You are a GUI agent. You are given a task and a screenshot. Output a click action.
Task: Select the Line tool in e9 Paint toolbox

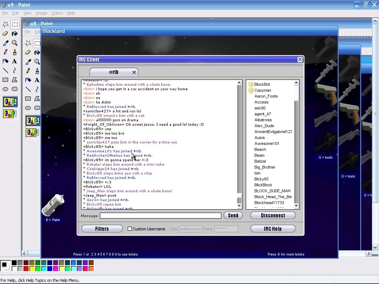click(x=5, y=70)
